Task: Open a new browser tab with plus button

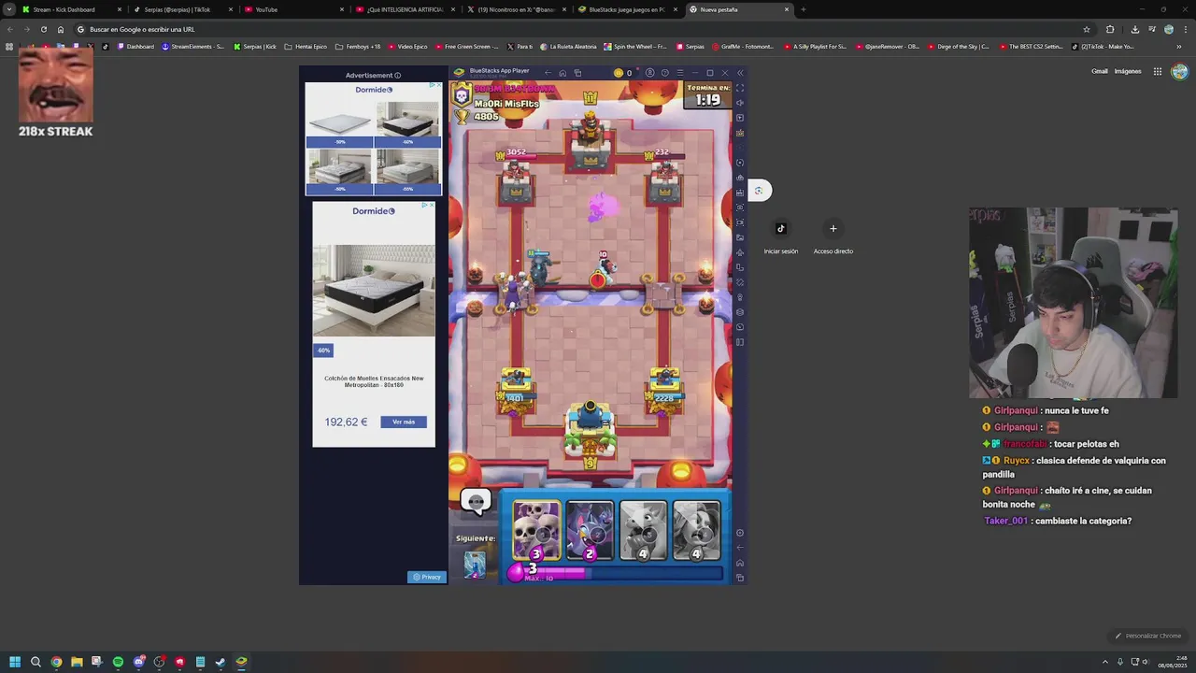Action: pos(803,9)
